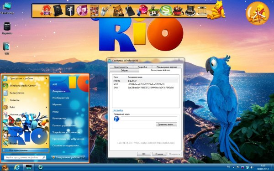Launch the uTorrent dock icon
274x171 pixels.
(x=154, y=11)
